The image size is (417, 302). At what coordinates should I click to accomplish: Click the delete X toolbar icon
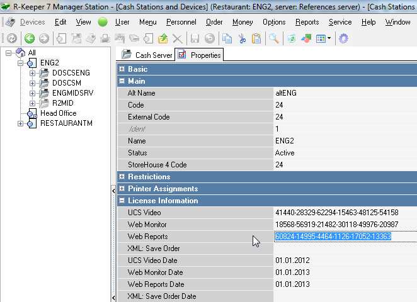(178, 39)
